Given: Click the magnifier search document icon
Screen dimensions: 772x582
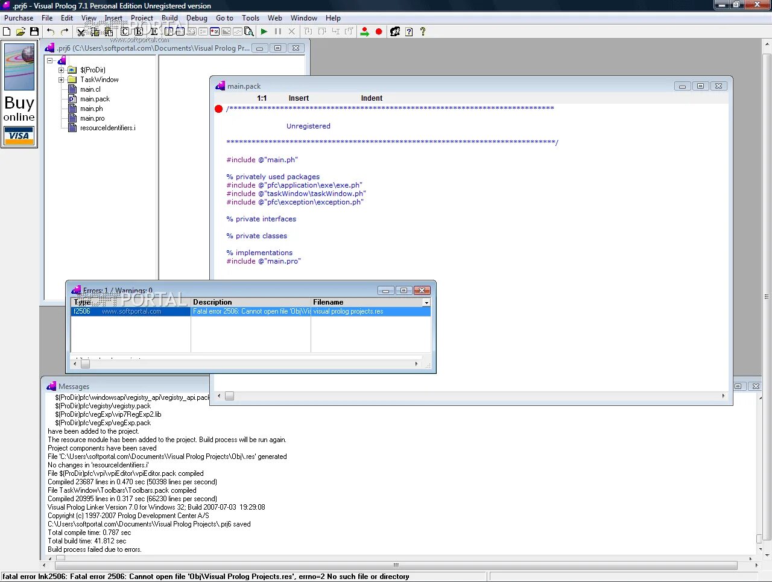Looking at the screenshot, I should (x=249, y=31).
